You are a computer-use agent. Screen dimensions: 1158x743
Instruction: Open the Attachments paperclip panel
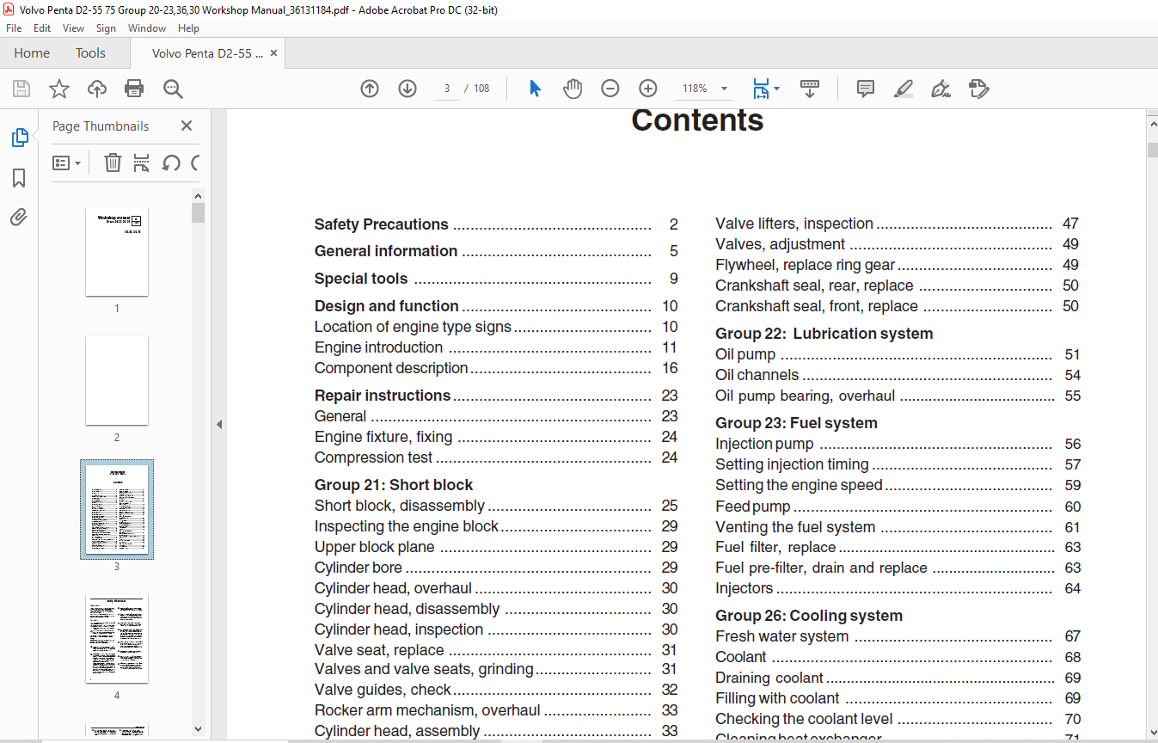(19, 218)
